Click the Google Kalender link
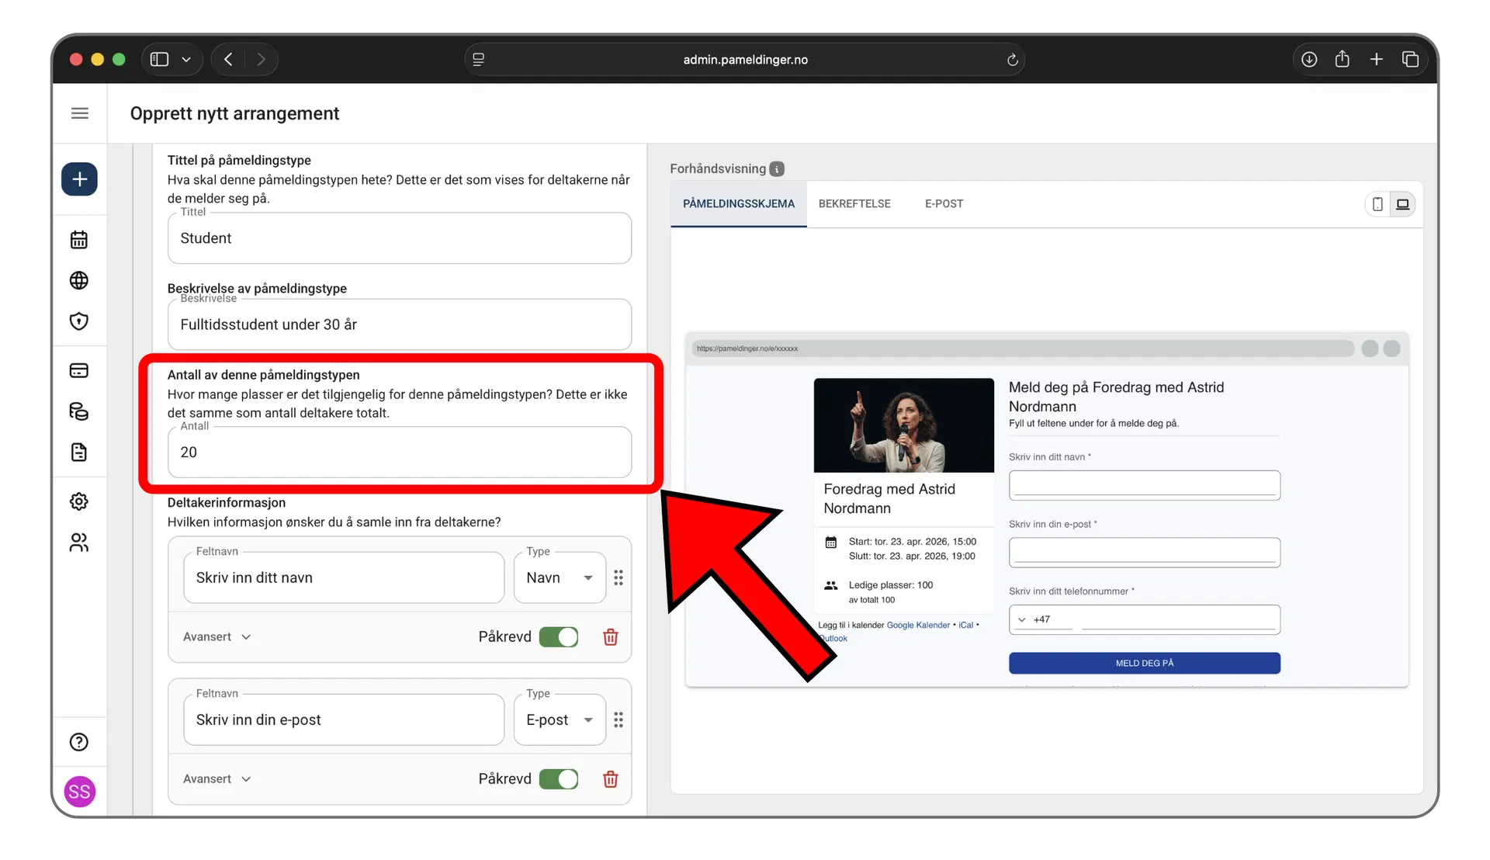This screenshot has height=860, width=1490. coord(917,625)
